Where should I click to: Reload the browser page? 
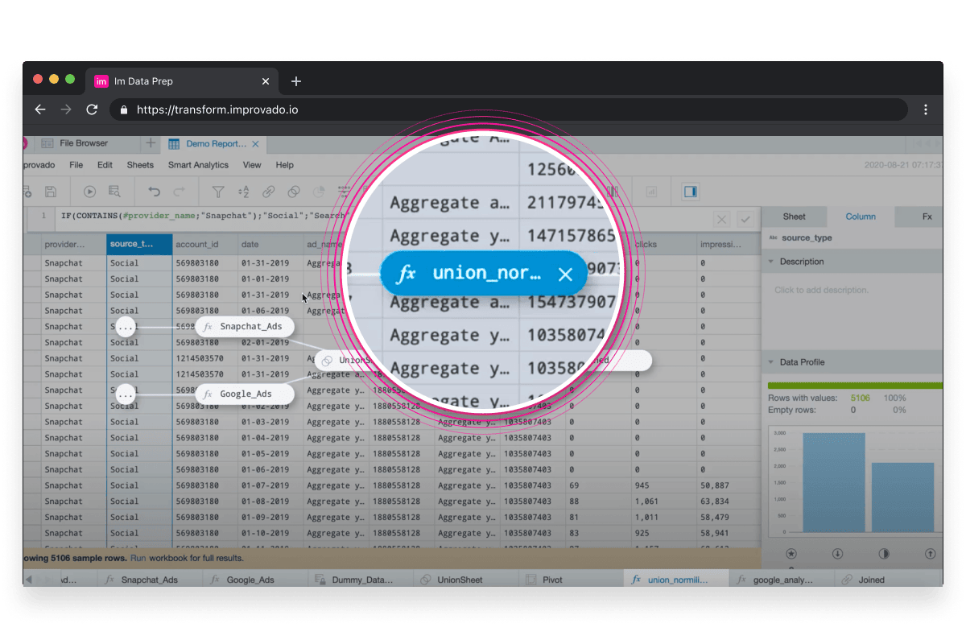(x=92, y=109)
